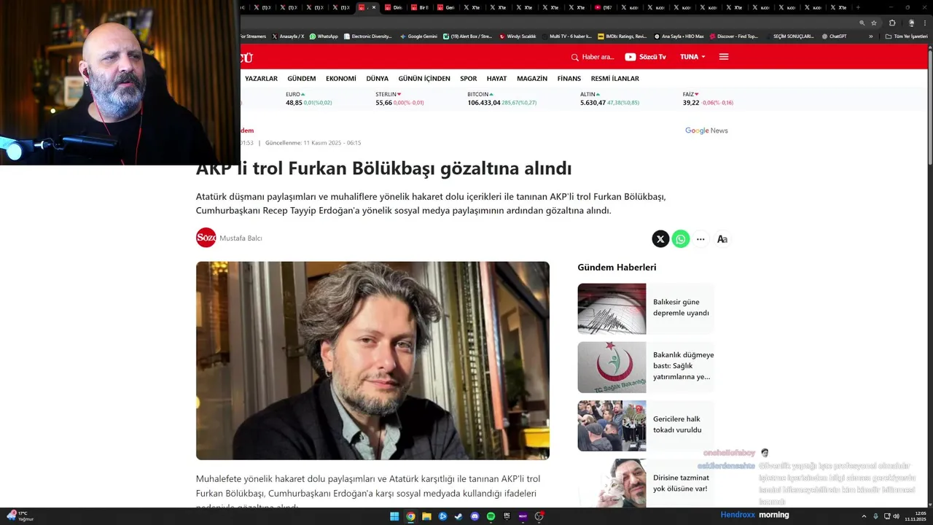
Task: Open author Mustafa Balcı link
Action: point(241,238)
